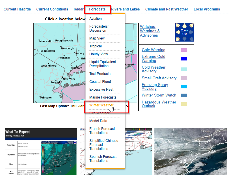Select Hourly View menu entry
Screen dimensions: 230x175
pyautogui.click(x=99, y=54)
